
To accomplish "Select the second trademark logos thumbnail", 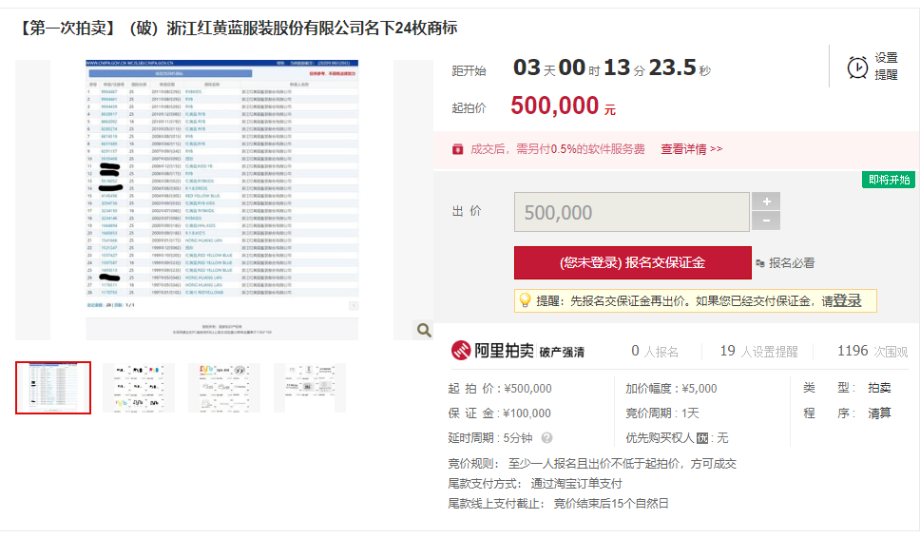I will tap(139, 388).
